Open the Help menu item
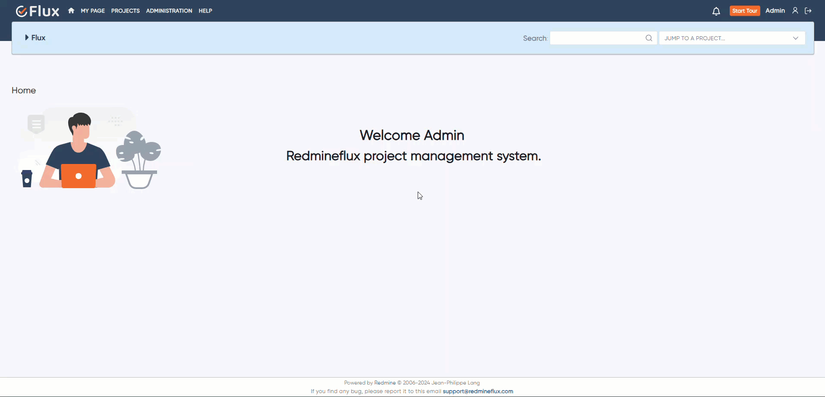The height and width of the screenshot is (397, 825). pyautogui.click(x=205, y=11)
